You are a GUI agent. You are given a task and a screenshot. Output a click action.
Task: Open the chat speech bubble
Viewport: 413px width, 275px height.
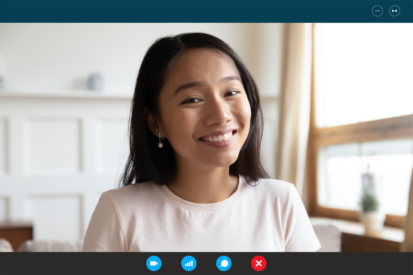click(224, 263)
